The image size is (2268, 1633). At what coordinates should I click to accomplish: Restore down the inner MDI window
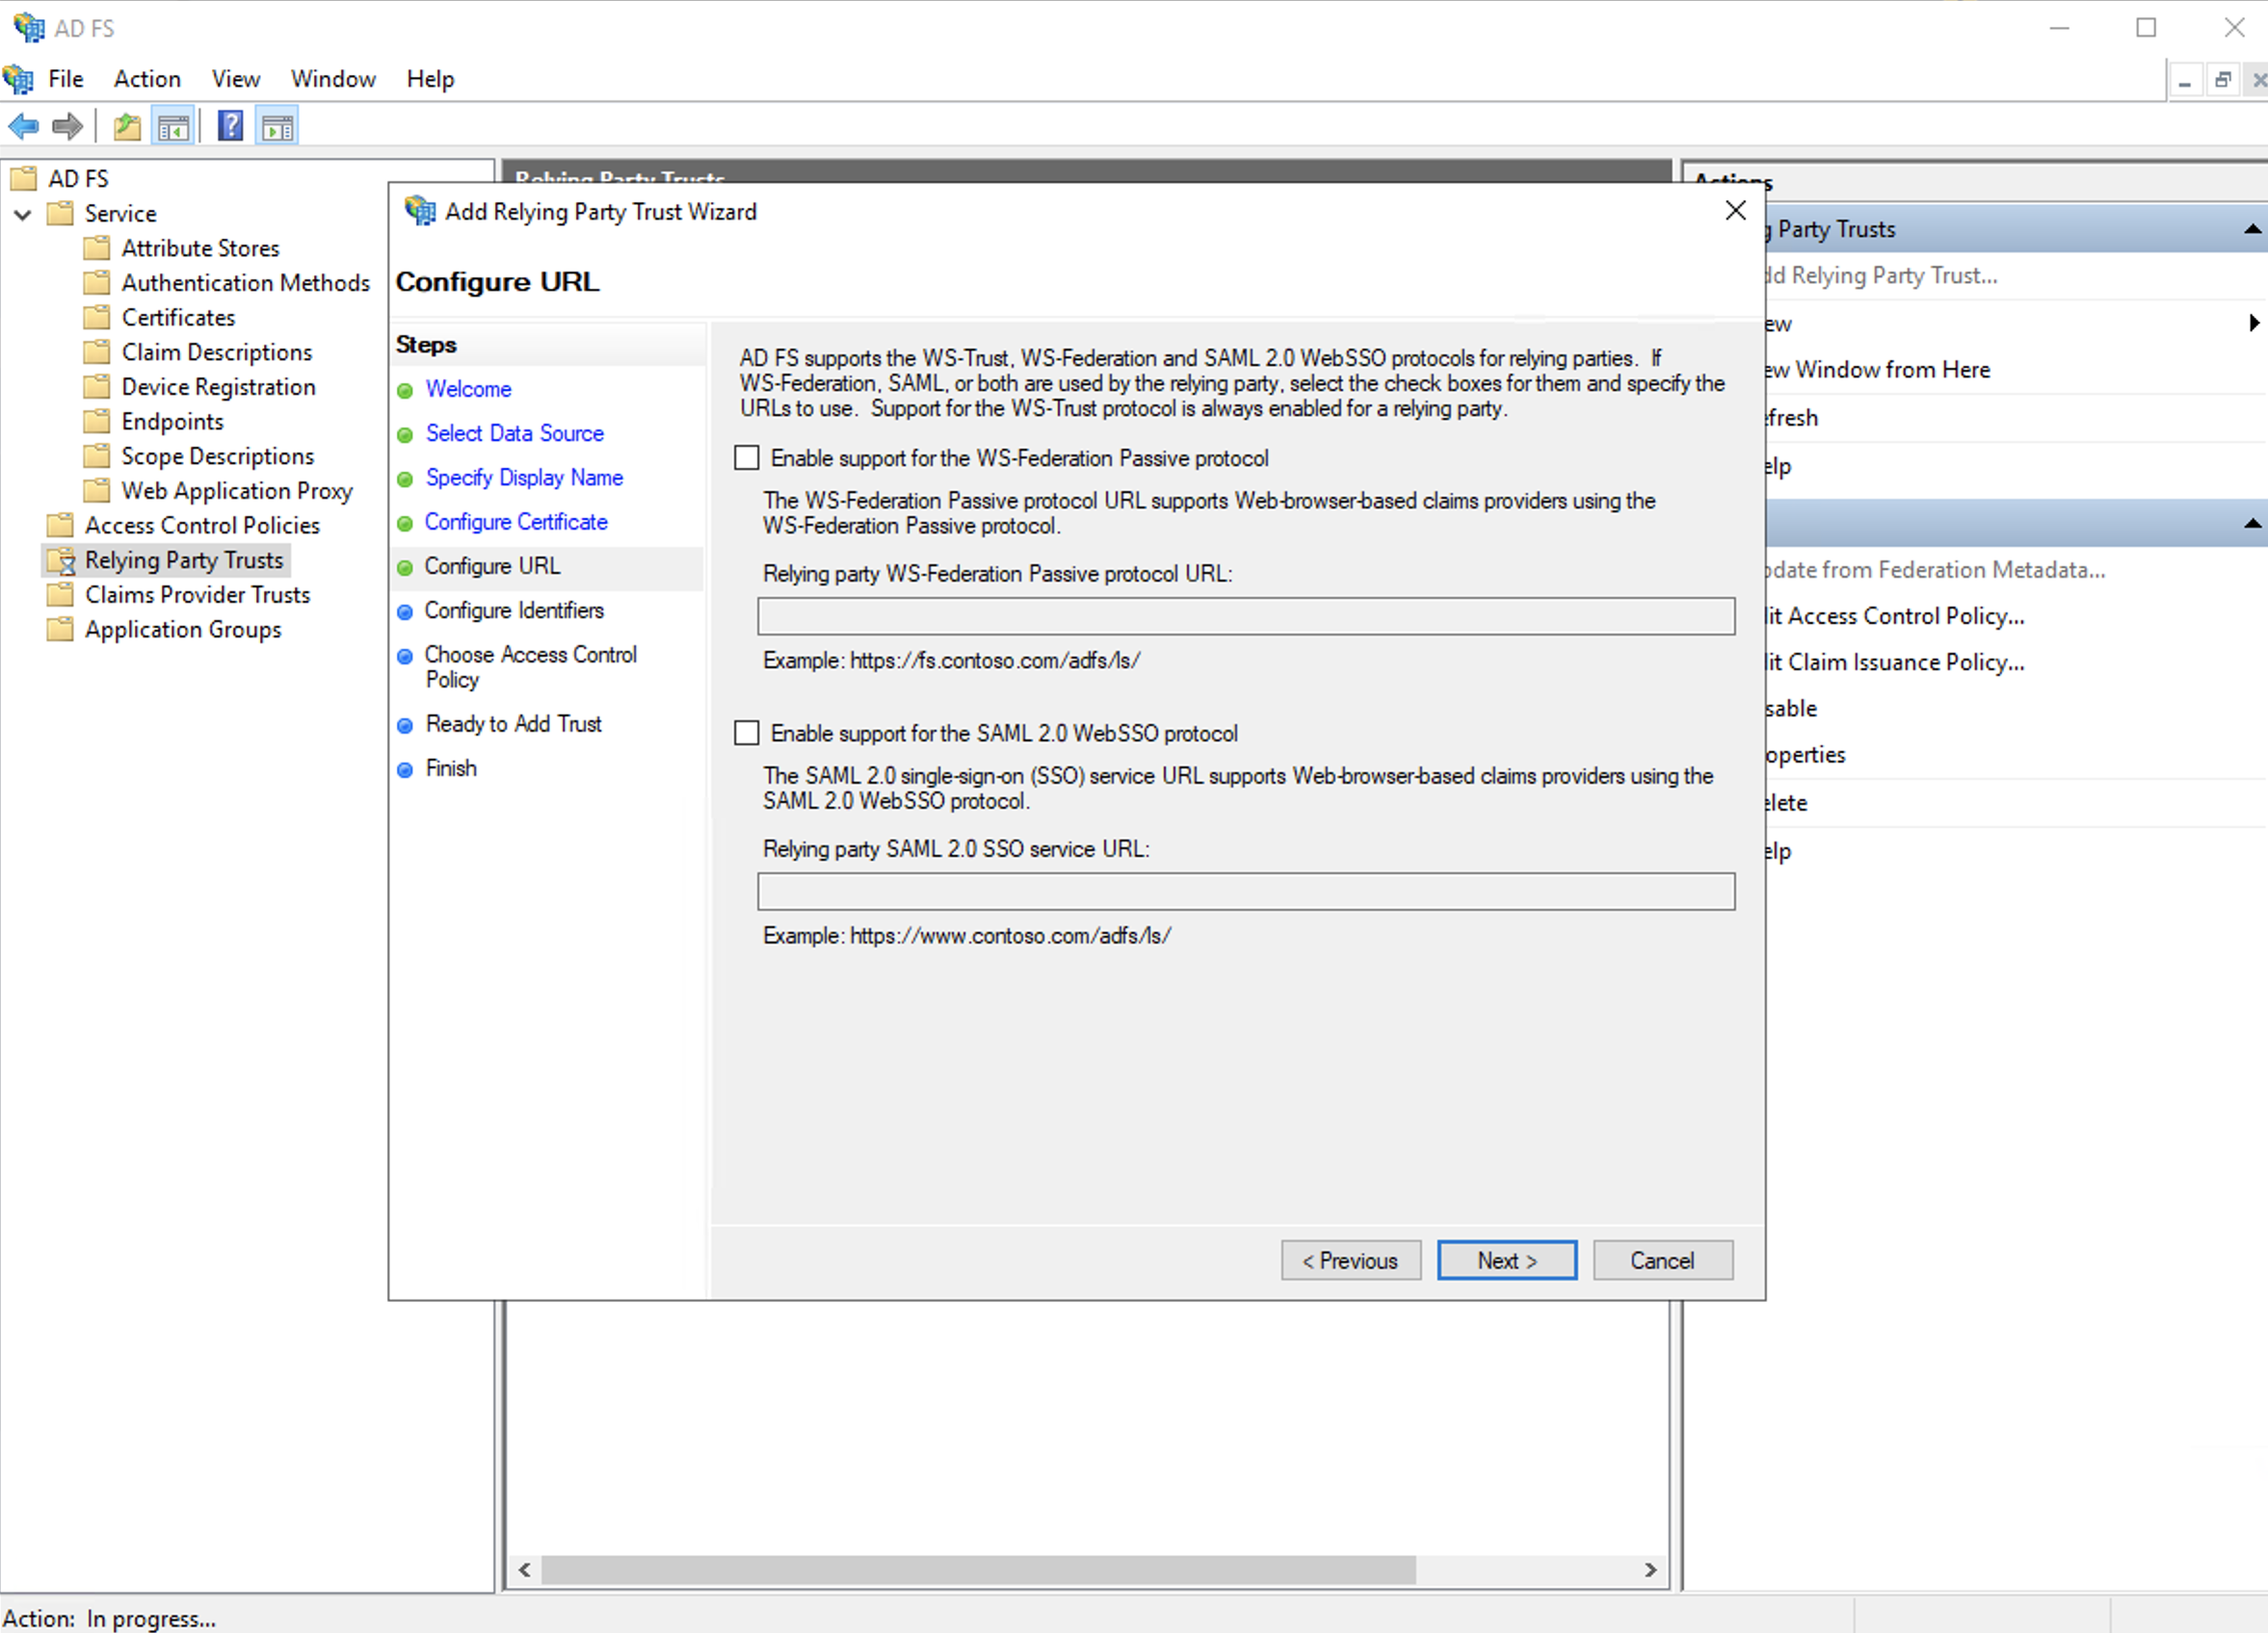[x=2223, y=80]
